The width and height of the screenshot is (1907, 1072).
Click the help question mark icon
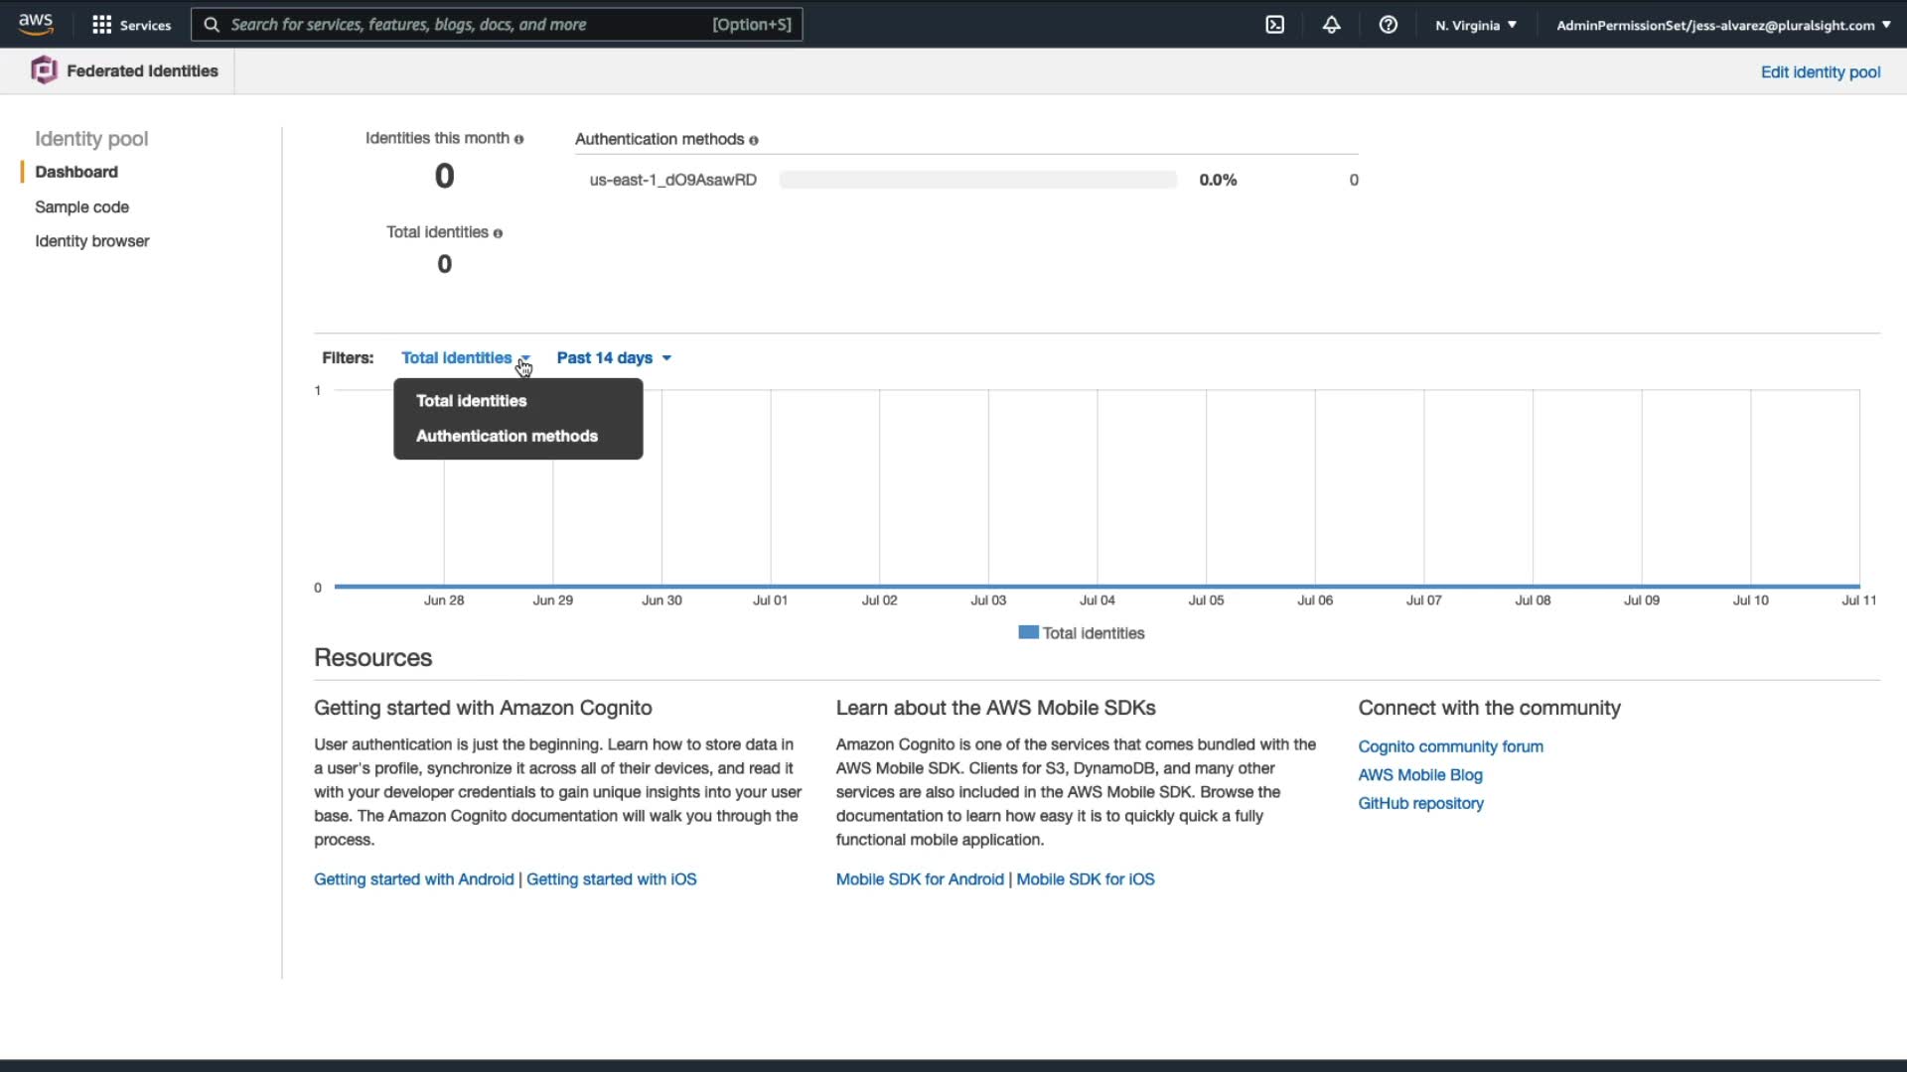[x=1388, y=25]
